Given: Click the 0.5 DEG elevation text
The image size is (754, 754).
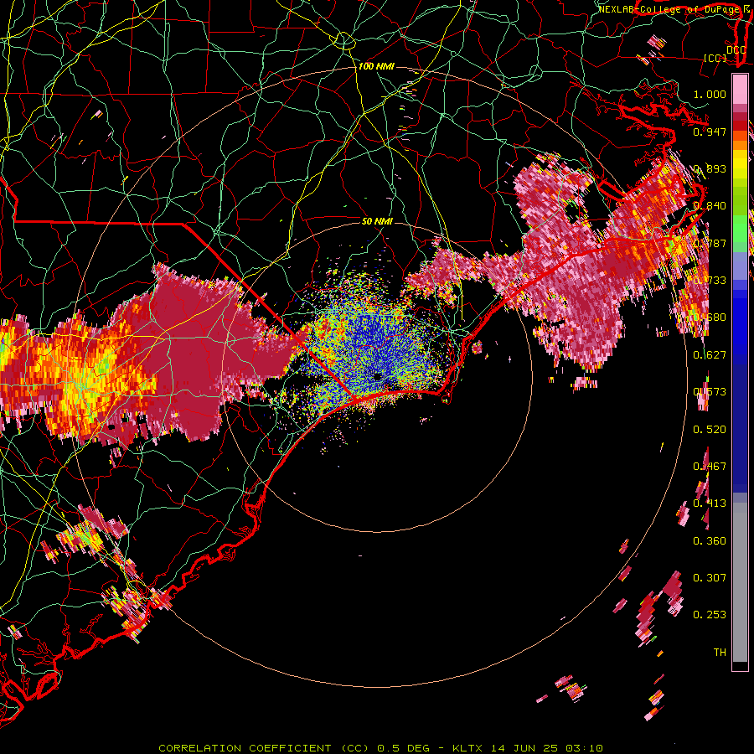Looking at the screenshot, I should click(x=403, y=748).
